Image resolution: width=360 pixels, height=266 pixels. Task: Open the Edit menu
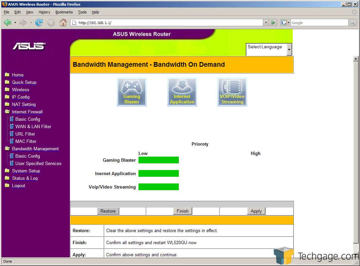point(17,12)
